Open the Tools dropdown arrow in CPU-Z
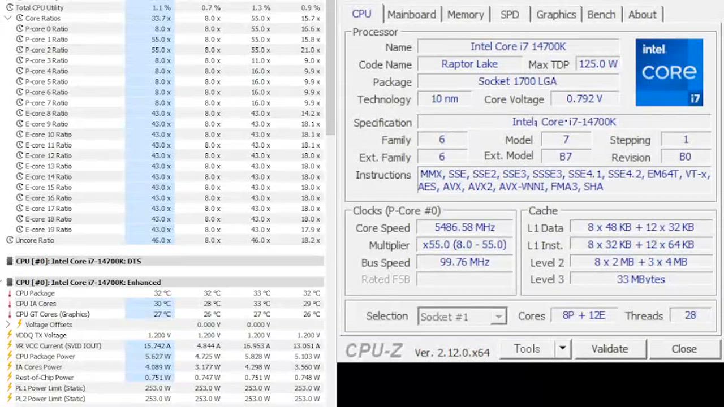Viewport: 724px width, 407px height. (x=562, y=349)
